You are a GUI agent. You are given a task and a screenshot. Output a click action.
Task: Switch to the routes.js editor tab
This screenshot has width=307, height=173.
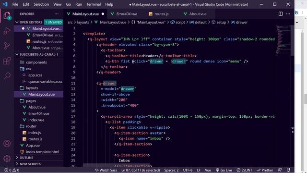pos(161,14)
